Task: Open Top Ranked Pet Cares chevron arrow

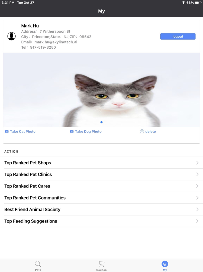Action: 197,186
